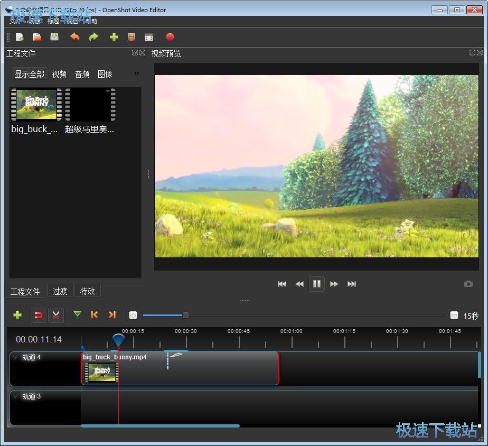
Task: Filter project files by 视频
Action: [x=59, y=74]
